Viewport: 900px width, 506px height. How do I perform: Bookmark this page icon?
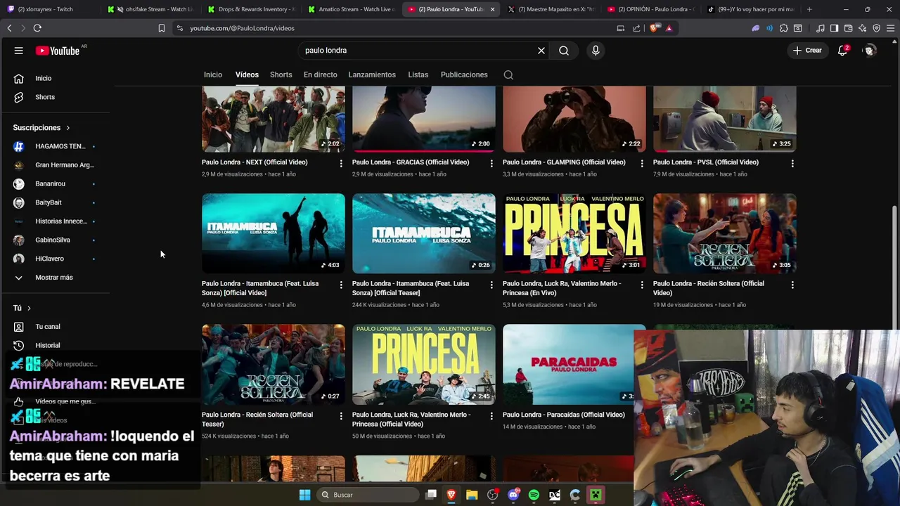[161, 28]
